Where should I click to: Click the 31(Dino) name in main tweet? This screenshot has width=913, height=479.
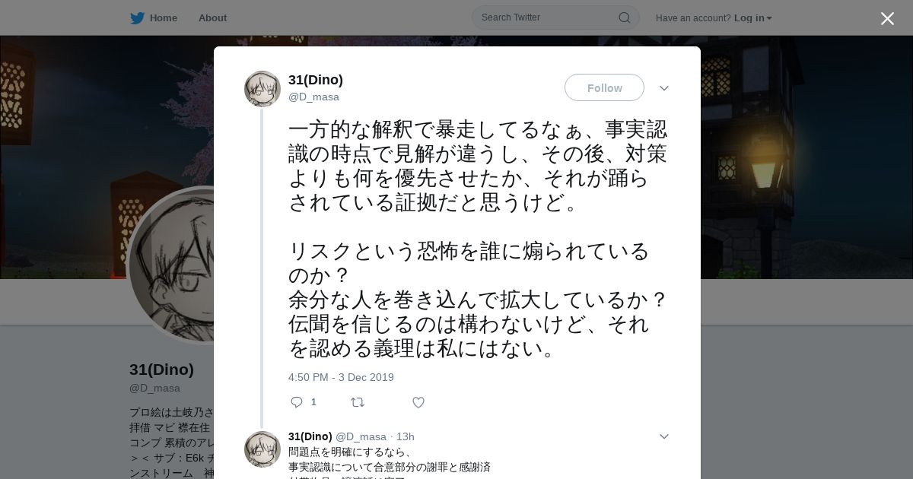point(316,80)
